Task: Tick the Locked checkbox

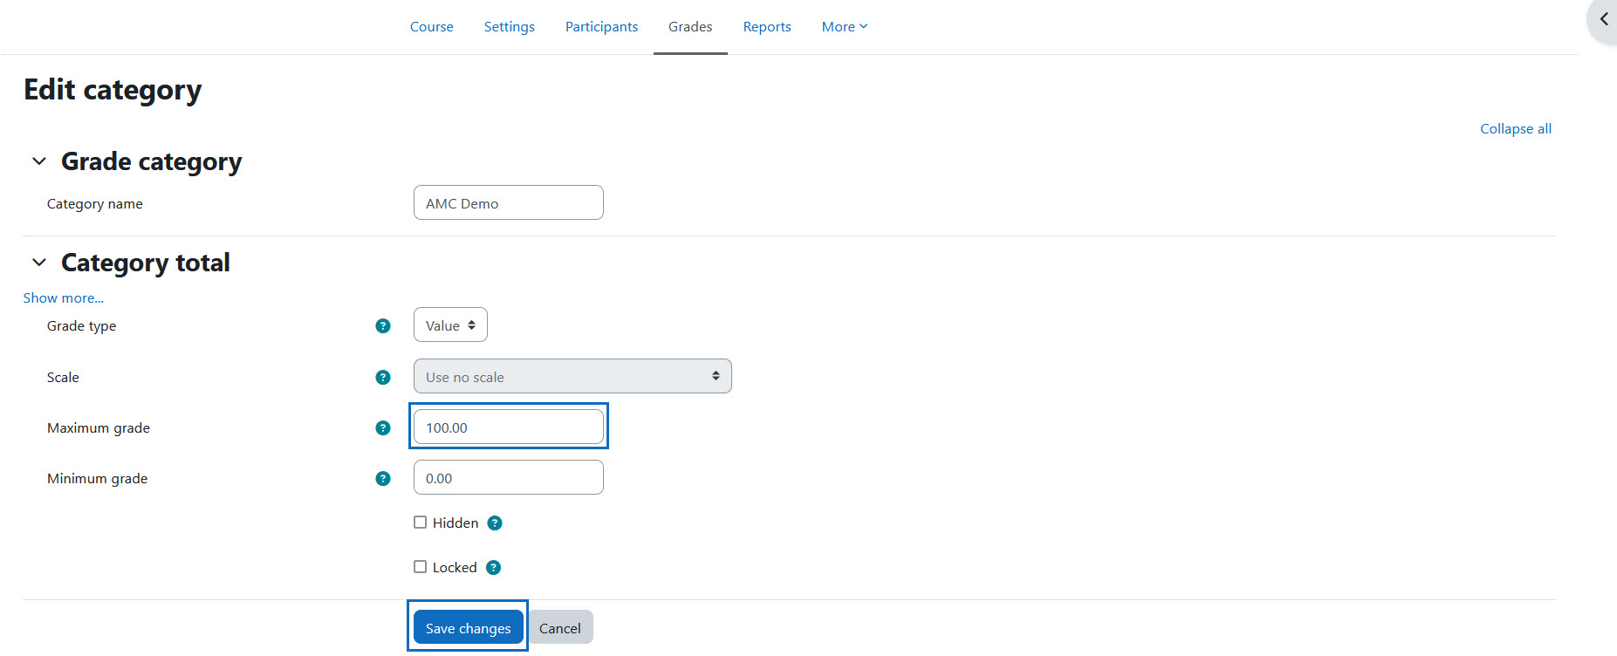Action: pos(420,566)
